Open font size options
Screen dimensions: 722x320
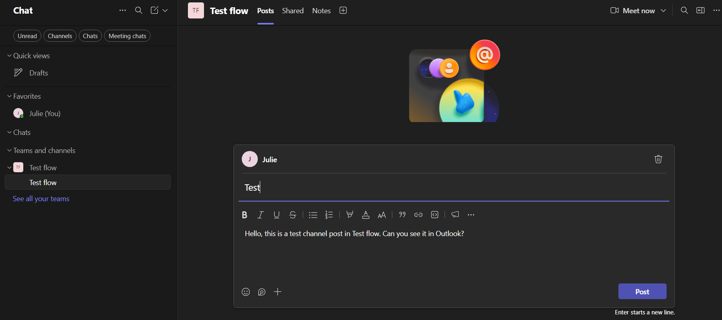(382, 215)
